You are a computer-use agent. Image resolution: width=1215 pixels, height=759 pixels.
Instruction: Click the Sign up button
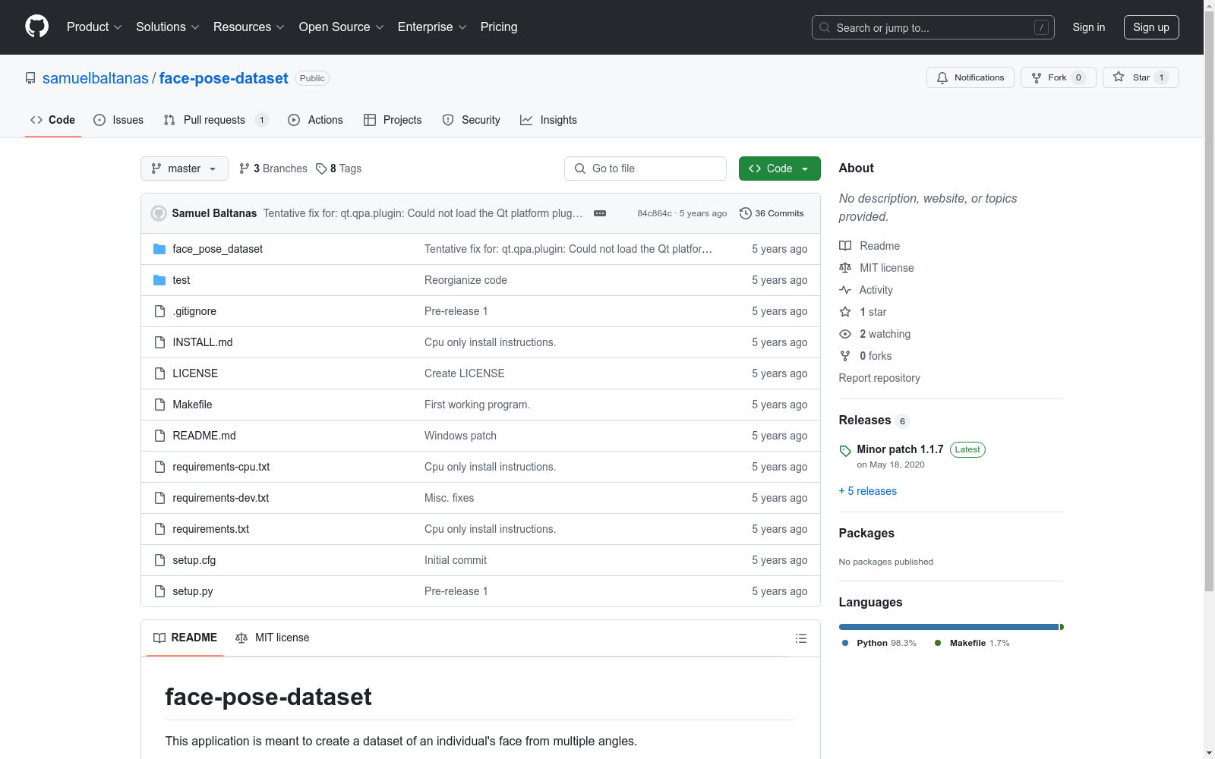coord(1151,27)
